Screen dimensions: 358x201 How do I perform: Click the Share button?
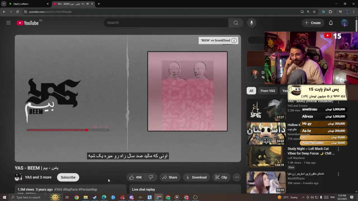point(169,177)
